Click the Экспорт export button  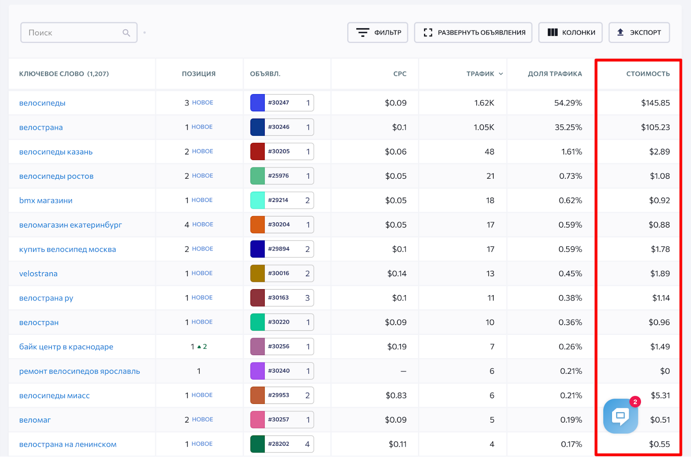[639, 32]
